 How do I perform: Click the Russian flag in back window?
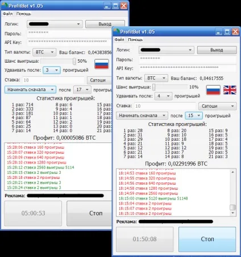point(102,64)
